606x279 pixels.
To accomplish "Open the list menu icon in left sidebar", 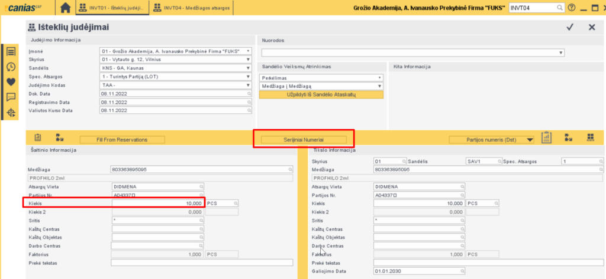I will click(11, 51).
